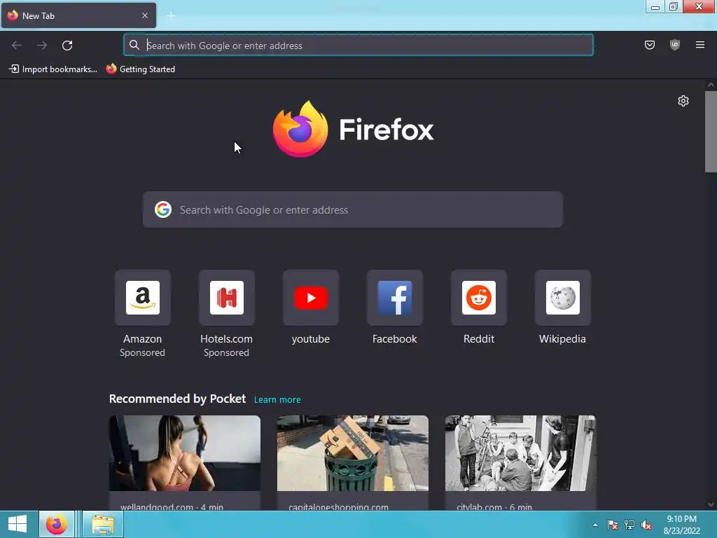Click page scrollbar down arrow
This screenshot has width=717, height=538.
point(711,504)
